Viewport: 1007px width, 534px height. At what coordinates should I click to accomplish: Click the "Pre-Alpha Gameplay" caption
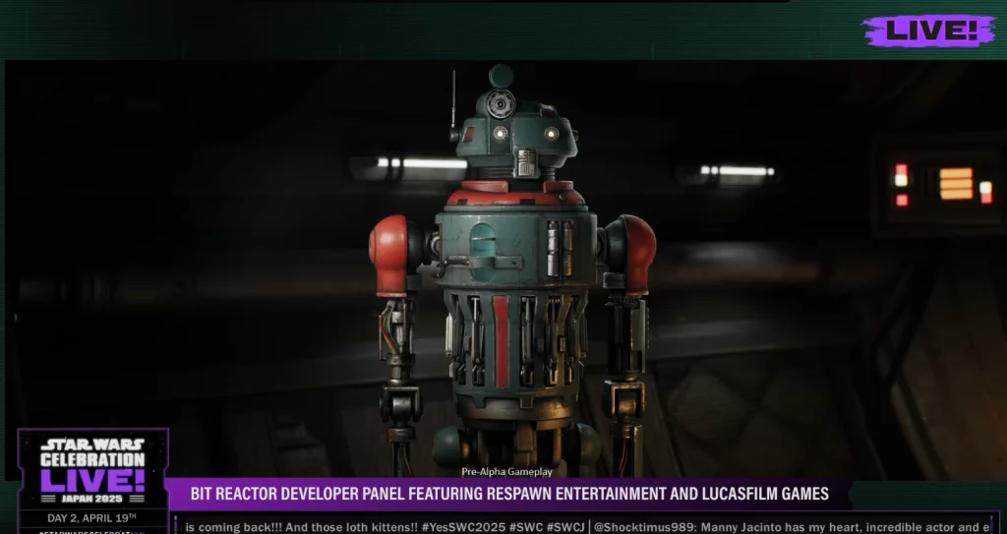[506, 472]
